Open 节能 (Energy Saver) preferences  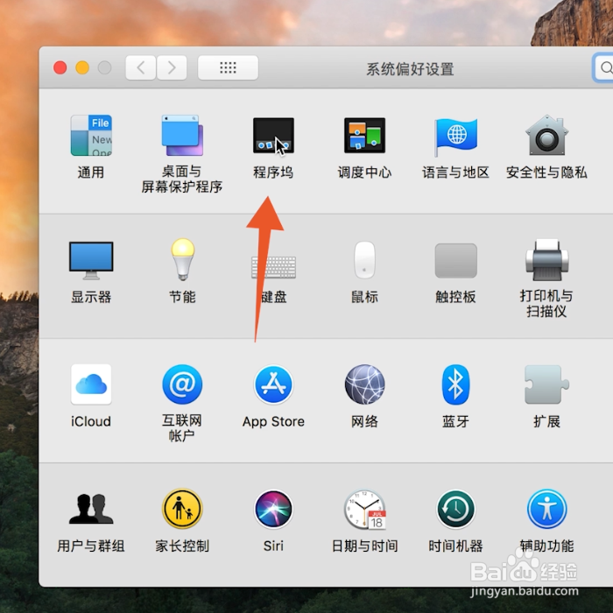[182, 259]
